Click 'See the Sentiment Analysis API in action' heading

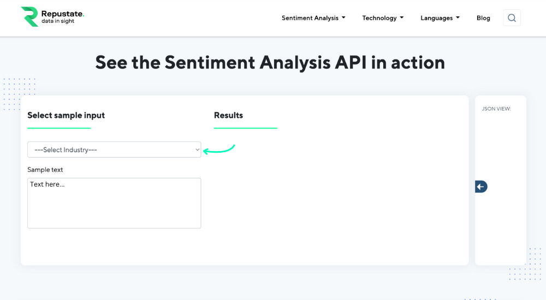pos(270,62)
